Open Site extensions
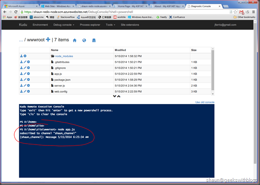Image resolution: width=260 pixels, height=185 pixels. (x=130, y=25)
